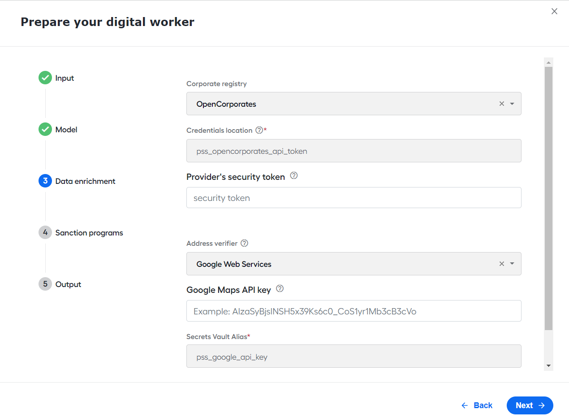Jump to the Sanction programs step

click(89, 233)
